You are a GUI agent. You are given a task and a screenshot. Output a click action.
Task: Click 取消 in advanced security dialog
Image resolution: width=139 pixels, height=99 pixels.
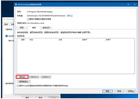119,91
